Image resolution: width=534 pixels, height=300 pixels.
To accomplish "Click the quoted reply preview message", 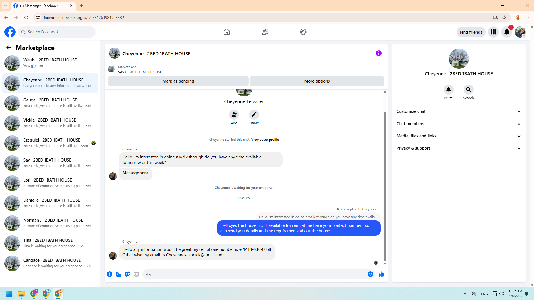I will click(318, 217).
